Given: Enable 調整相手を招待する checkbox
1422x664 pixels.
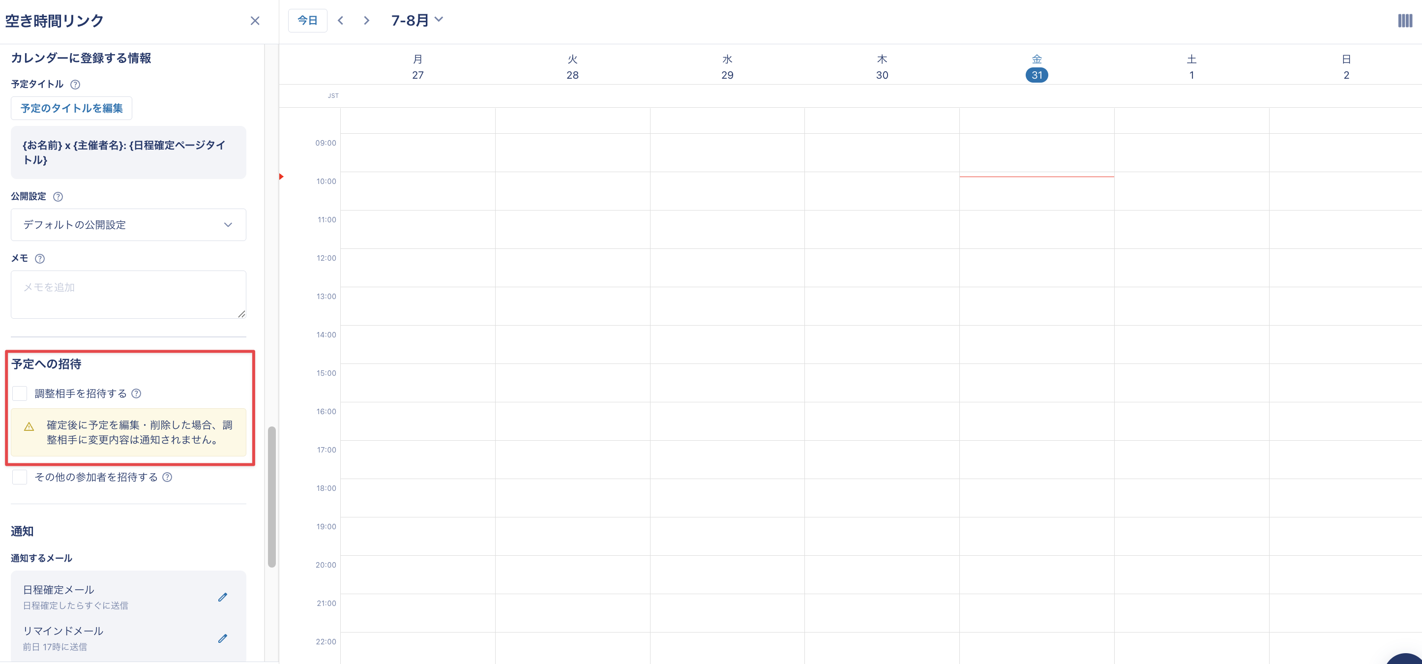Looking at the screenshot, I should (20, 393).
